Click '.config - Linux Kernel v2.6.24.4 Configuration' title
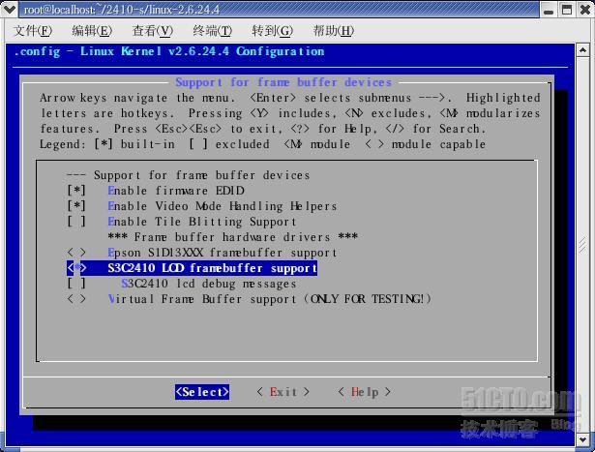Image resolution: width=595 pixels, height=452 pixels. click(x=169, y=51)
